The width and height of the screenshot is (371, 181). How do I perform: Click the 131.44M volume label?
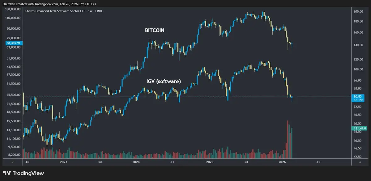tap(359, 128)
